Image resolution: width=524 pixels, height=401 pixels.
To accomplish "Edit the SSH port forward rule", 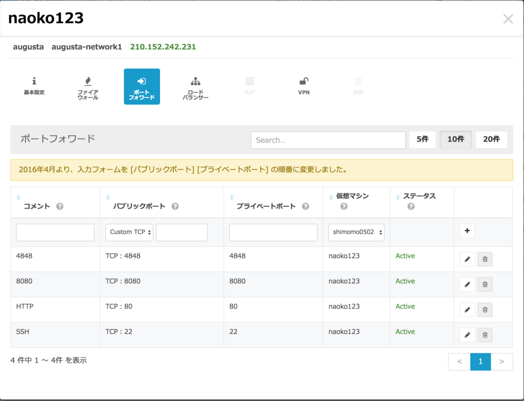I will [x=467, y=335].
